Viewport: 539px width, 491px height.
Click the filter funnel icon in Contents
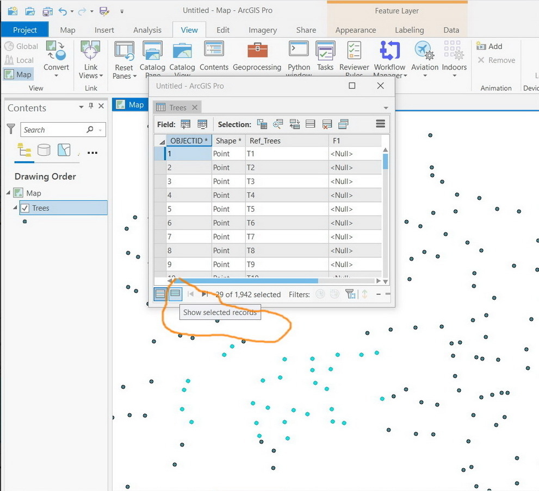point(11,129)
